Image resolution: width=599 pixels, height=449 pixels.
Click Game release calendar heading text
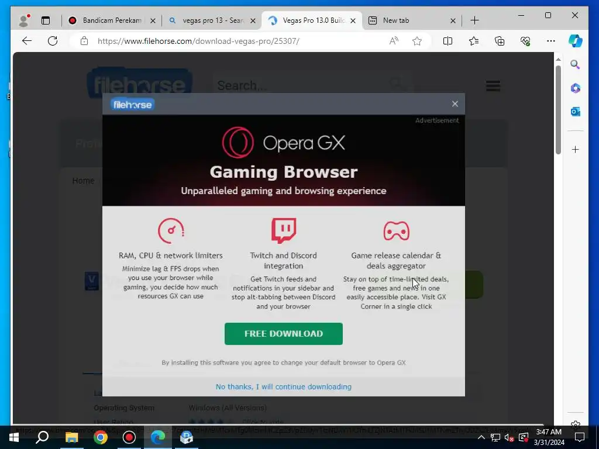point(396,261)
